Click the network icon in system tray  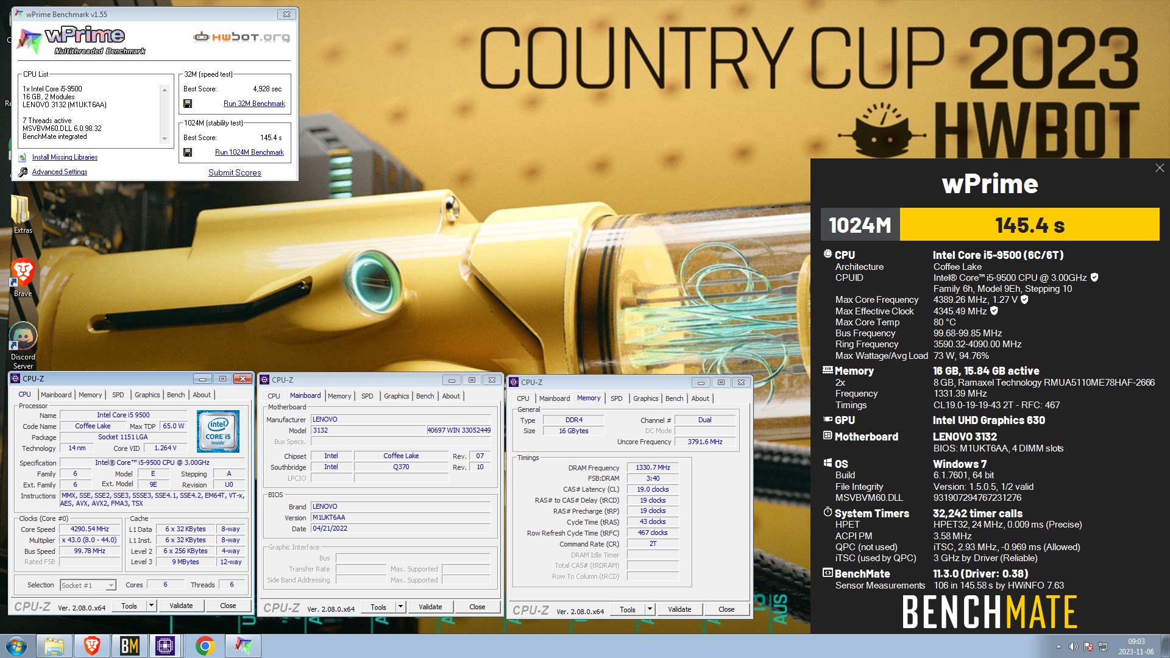coord(1102,646)
